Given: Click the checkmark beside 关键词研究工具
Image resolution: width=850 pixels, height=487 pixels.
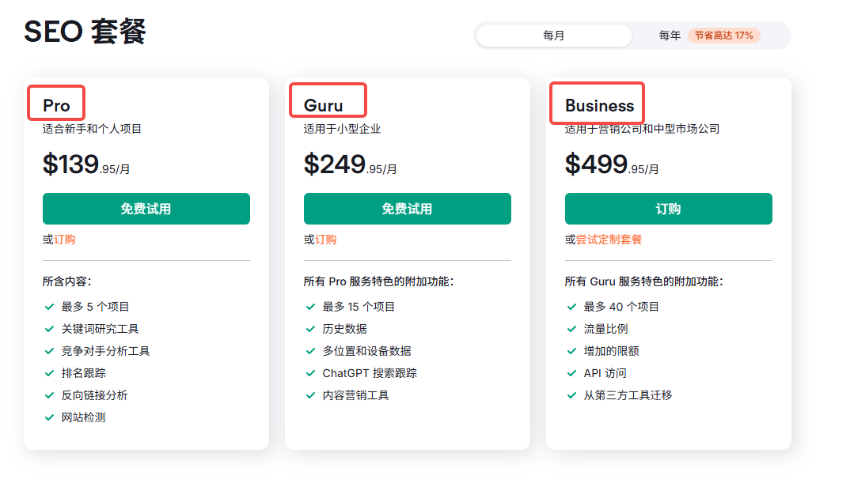Looking at the screenshot, I should pos(48,329).
